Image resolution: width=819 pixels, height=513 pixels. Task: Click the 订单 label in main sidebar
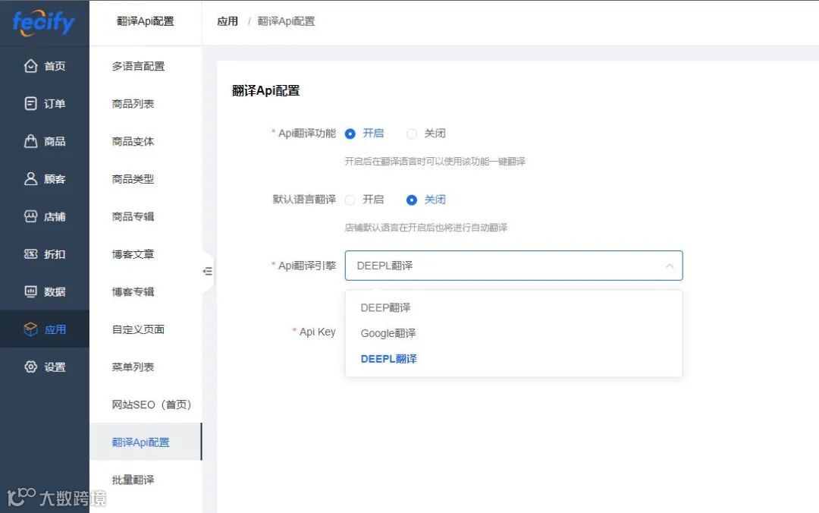tap(55, 103)
